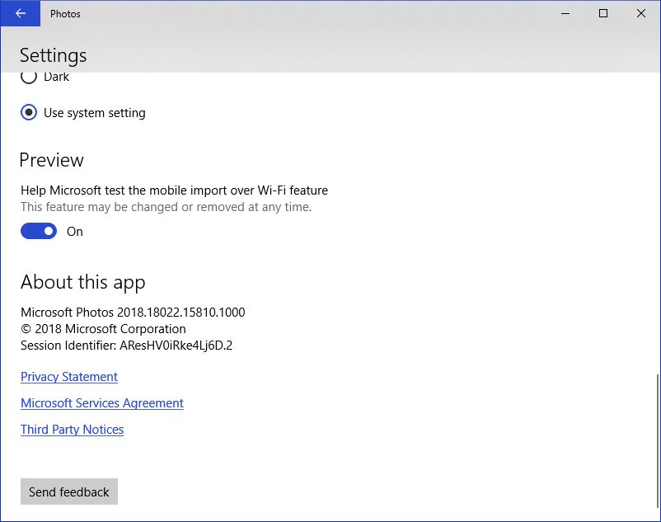Click the feature may be changed notice
This screenshot has width=661, height=522.
[166, 207]
